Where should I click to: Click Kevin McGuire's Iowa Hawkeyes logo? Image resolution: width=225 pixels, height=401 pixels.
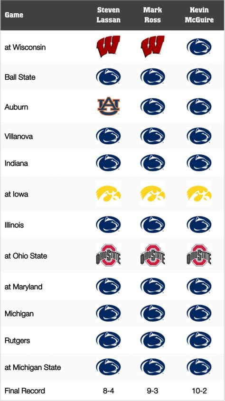[199, 194]
